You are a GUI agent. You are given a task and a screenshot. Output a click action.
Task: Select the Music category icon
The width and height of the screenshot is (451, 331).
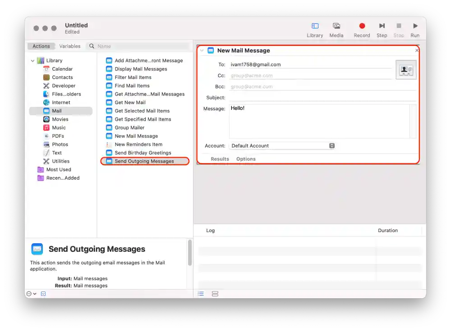[46, 127]
